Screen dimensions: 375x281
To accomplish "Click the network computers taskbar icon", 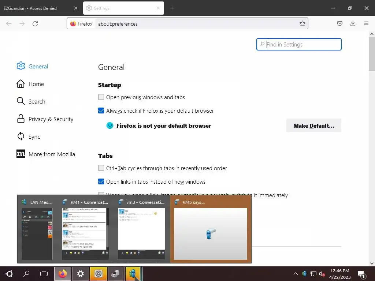I will coord(116,274).
